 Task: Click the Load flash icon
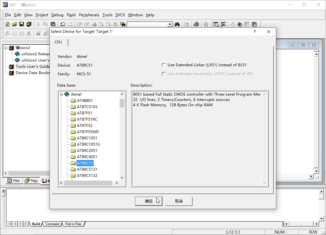[x=38, y=33]
